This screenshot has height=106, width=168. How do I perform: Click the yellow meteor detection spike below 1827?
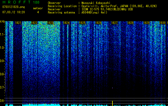[112, 103]
